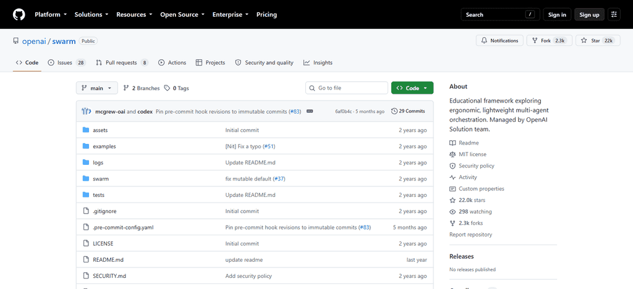633x289 pixels.
Task: Switch to the Issues tab
Action: point(67,62)
